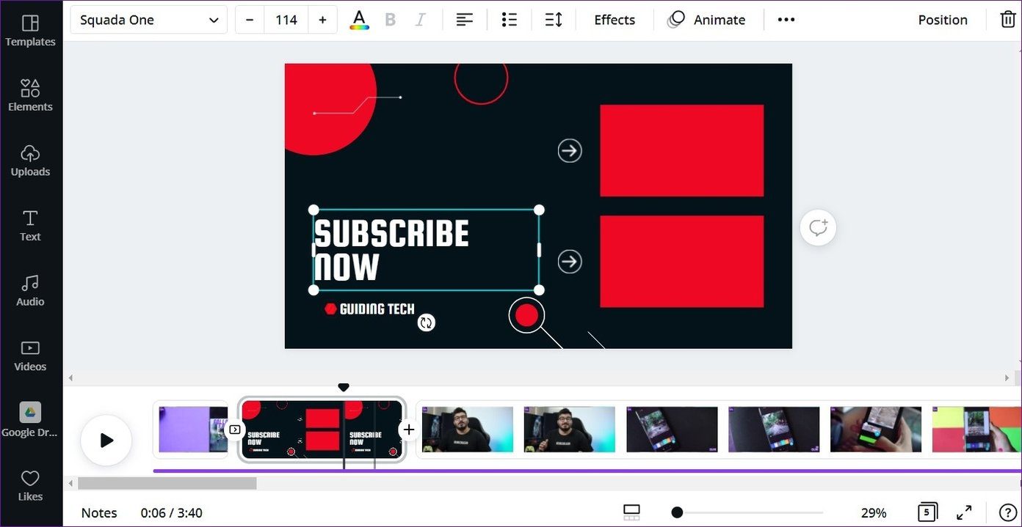Open the Uploads panel
The image size is (1022, 527).
pos(30,161)
